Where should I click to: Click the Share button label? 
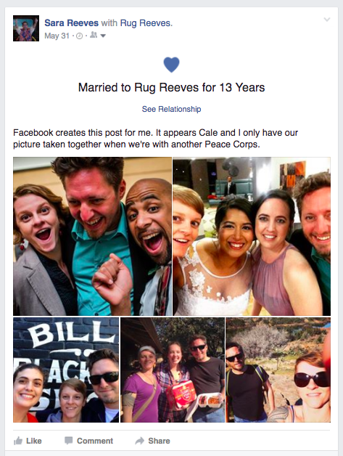click(x=159, y=441)
